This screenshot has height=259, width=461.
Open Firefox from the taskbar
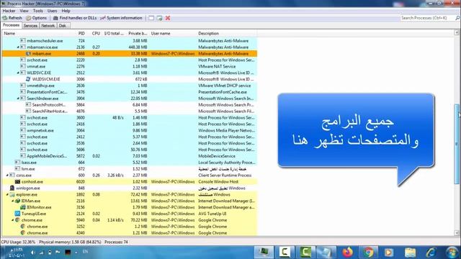click(x=347, y=253)
